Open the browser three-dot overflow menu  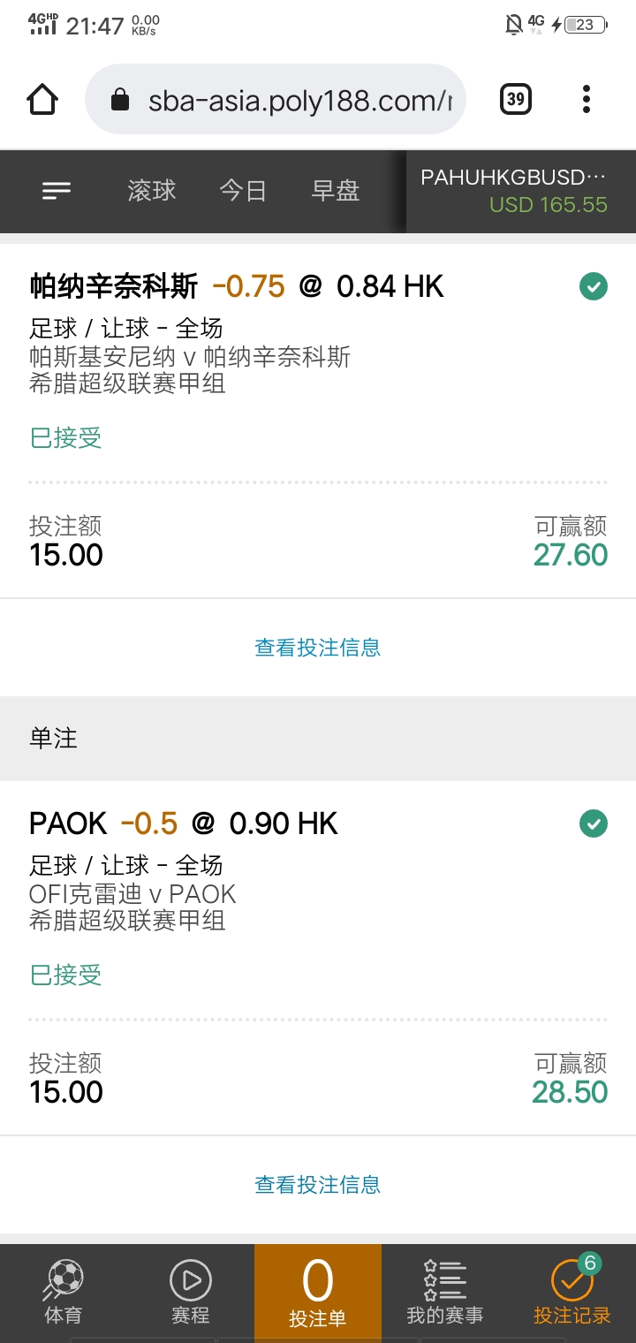point(587,99)
